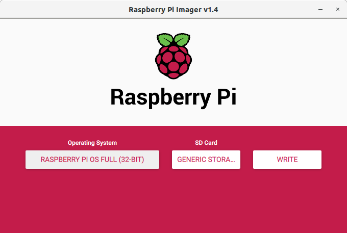Click the 'SD Card' label

206,143
